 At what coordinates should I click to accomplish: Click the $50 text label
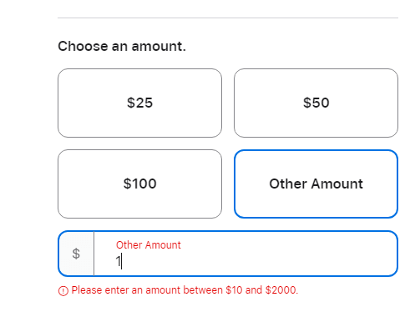pos(316,103)
